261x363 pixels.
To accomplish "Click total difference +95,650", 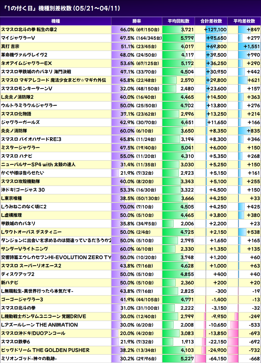I will pos(216,38).
